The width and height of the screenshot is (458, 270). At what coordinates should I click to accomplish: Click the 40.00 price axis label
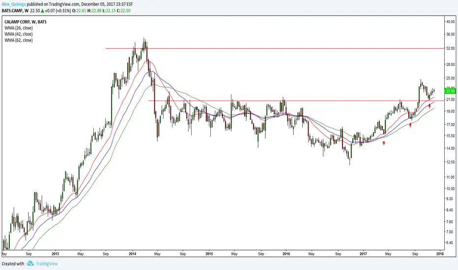tap(450, 22)
